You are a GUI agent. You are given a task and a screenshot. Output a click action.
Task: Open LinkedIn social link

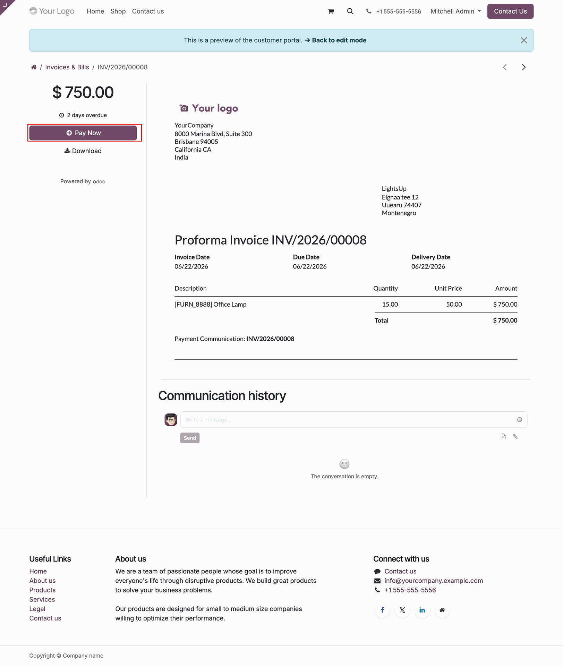coord(422,610)
